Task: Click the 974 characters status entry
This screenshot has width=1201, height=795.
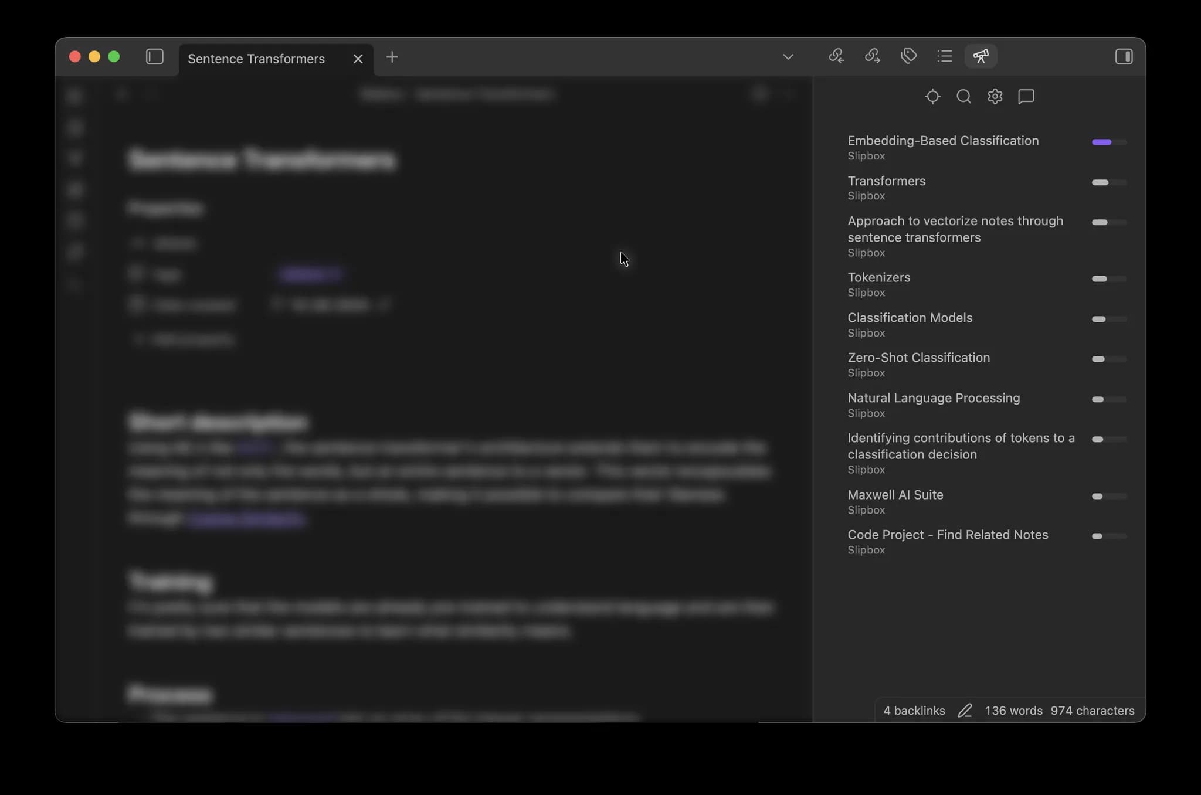Action: tap(1093, 711)
